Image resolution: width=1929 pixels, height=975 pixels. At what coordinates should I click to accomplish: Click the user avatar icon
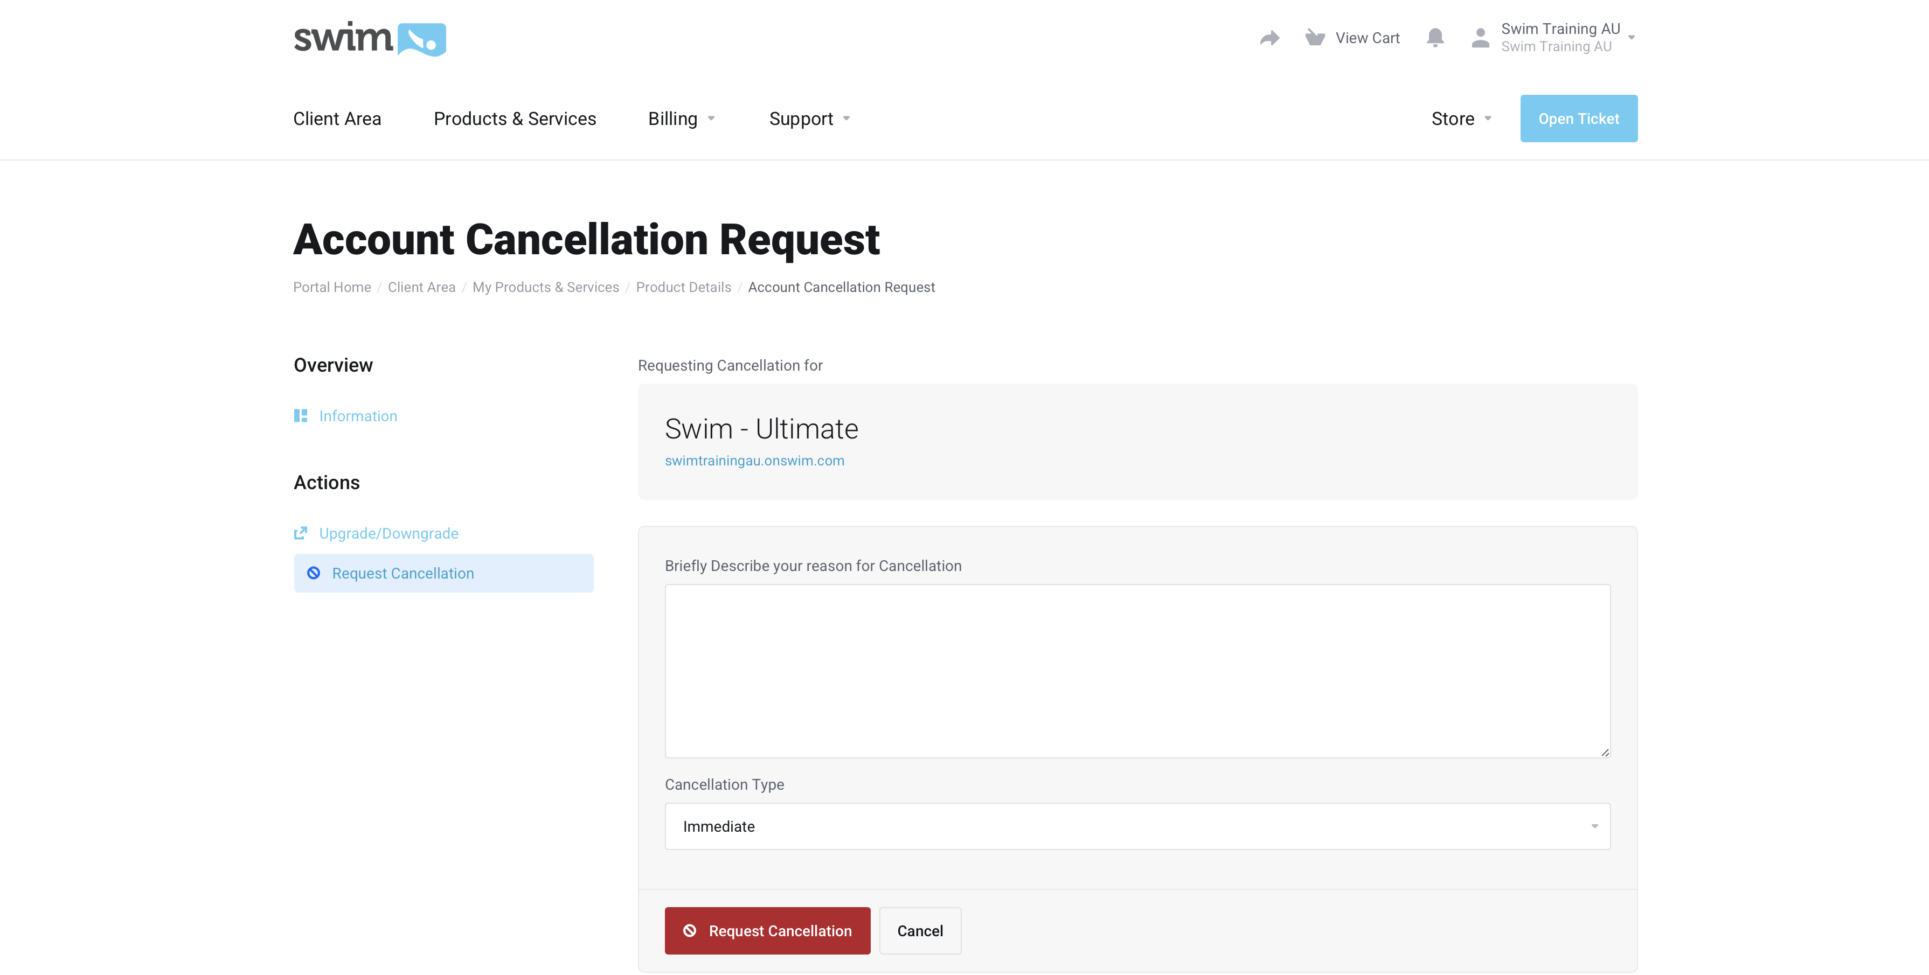click(1481, 38)
